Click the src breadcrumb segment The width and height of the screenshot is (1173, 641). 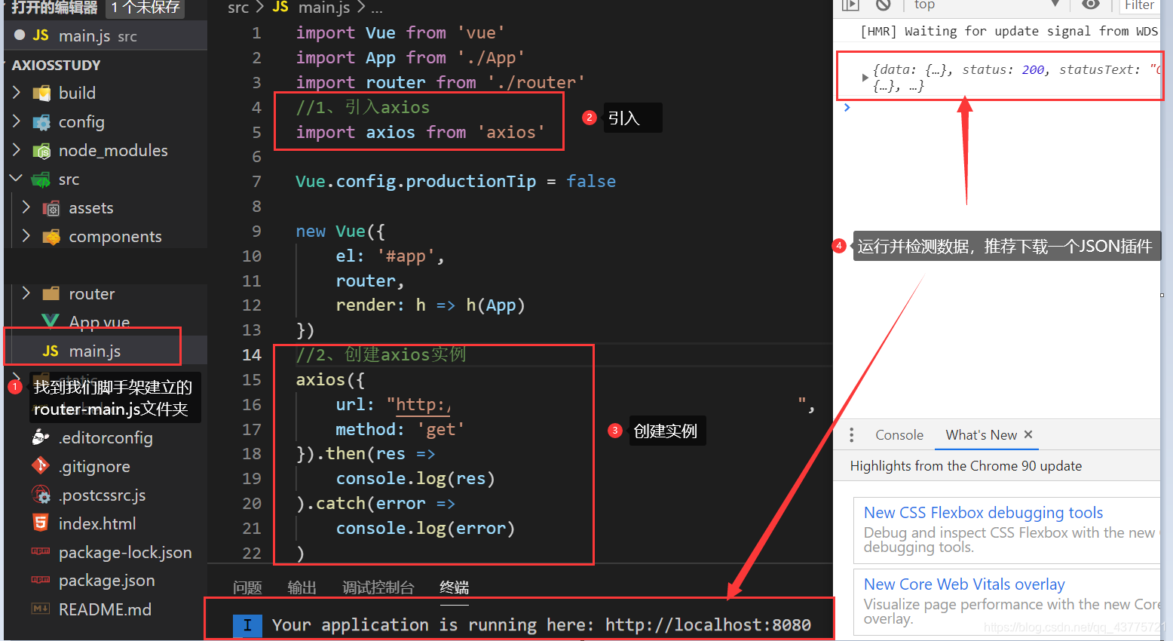[x=238, y=8]
